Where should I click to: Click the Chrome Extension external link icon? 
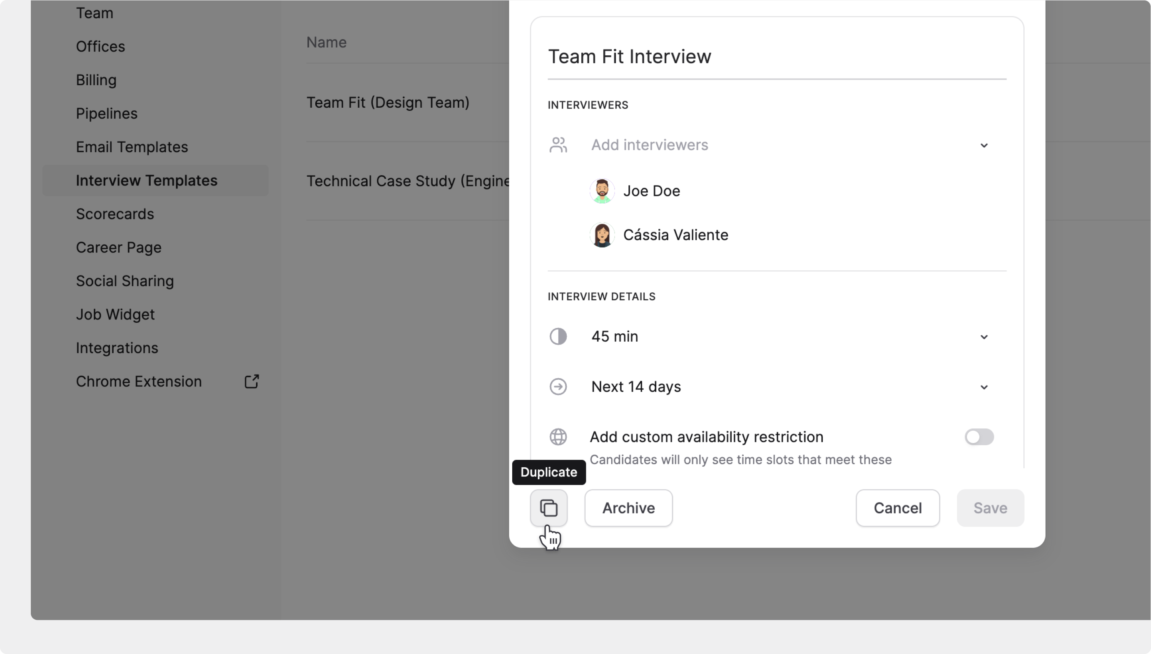tap(252, 381)
